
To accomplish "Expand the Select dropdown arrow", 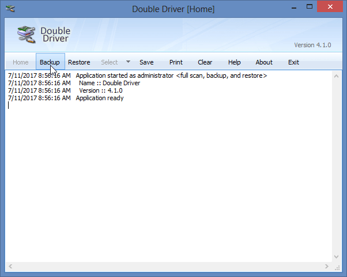I will coord(128,62).
